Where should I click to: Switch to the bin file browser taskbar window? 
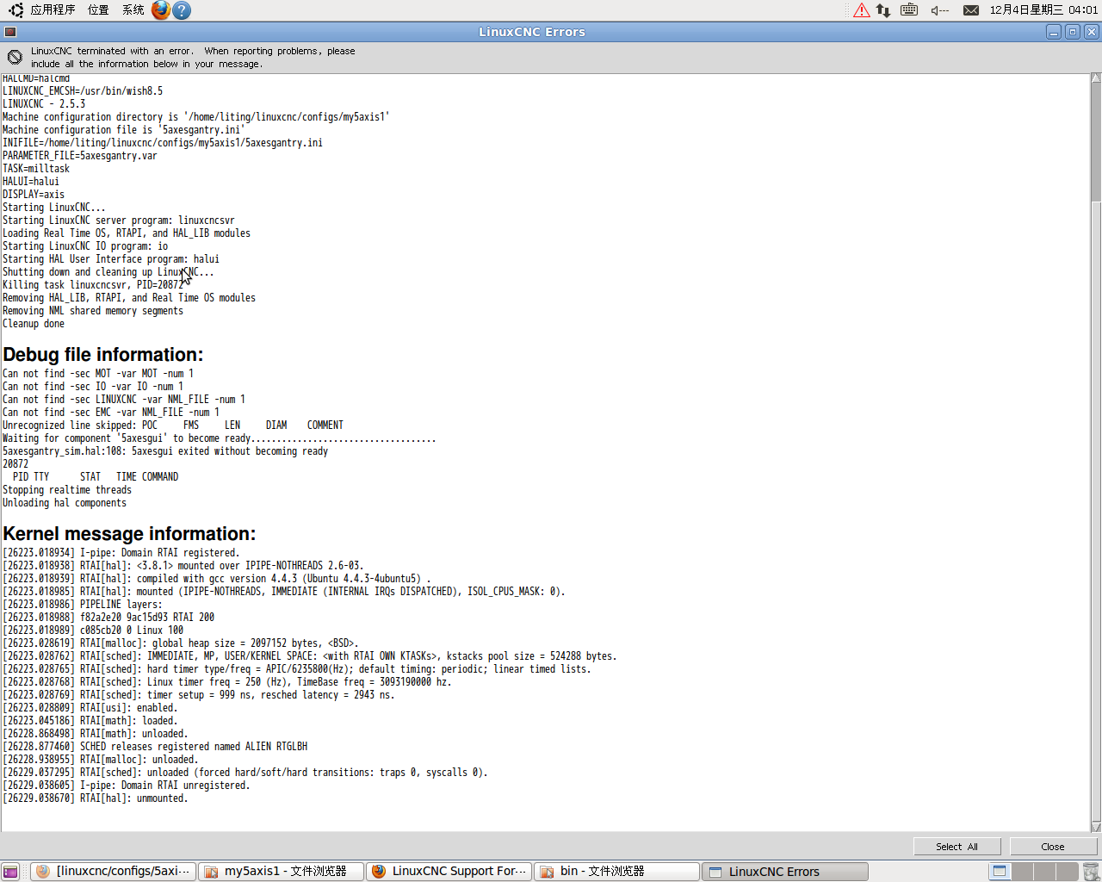point(616,872)
